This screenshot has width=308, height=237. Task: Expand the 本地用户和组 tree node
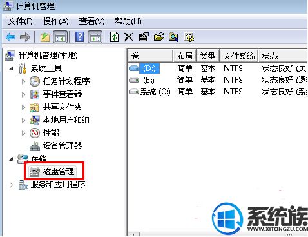(23, 120)
